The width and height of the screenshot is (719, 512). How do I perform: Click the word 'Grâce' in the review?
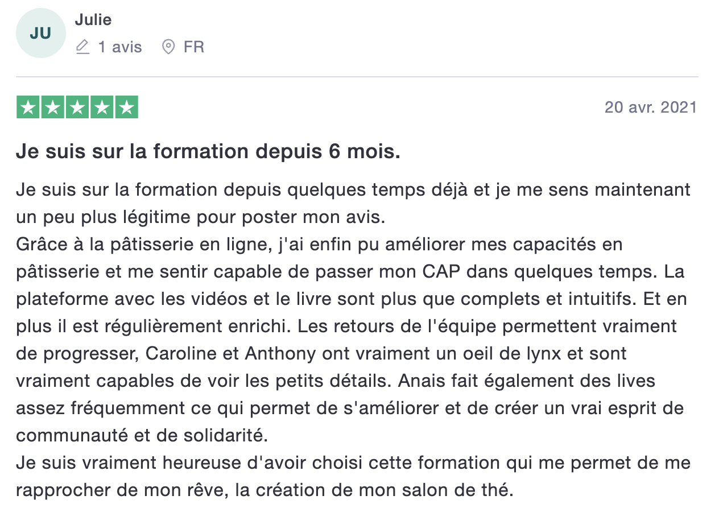click(x=38, y=245)
